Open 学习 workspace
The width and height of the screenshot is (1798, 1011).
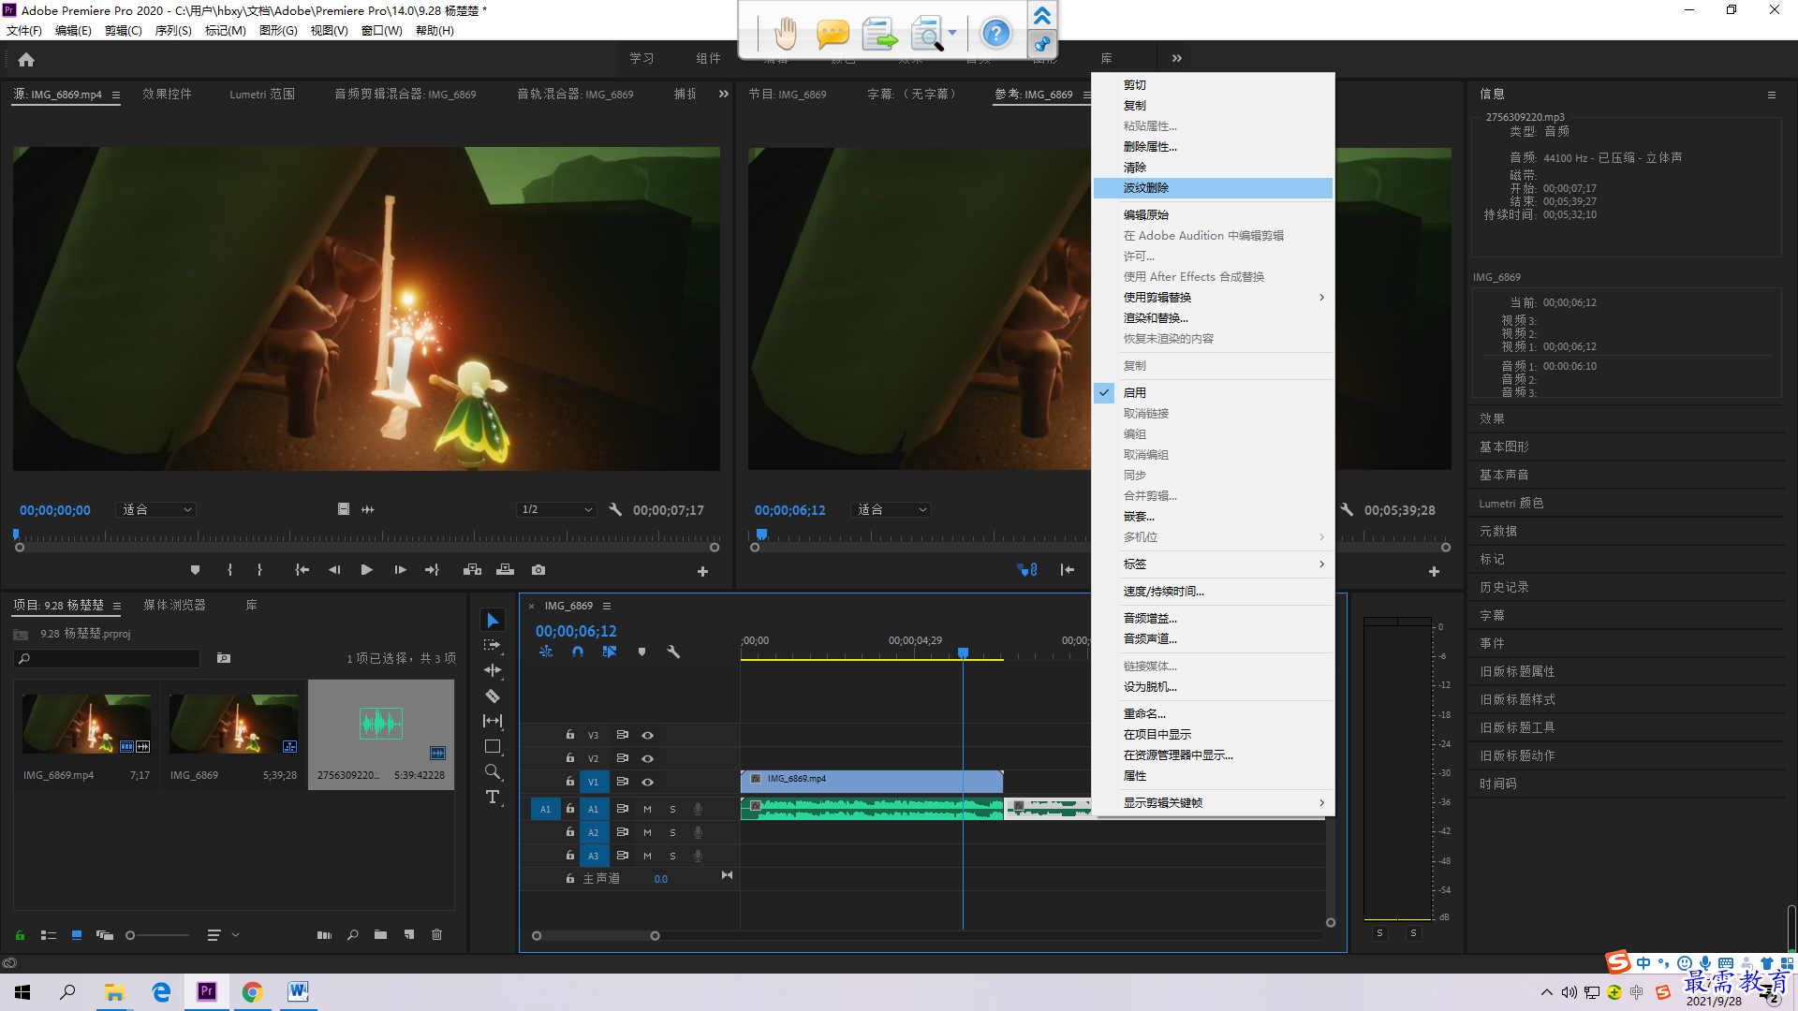641,58
